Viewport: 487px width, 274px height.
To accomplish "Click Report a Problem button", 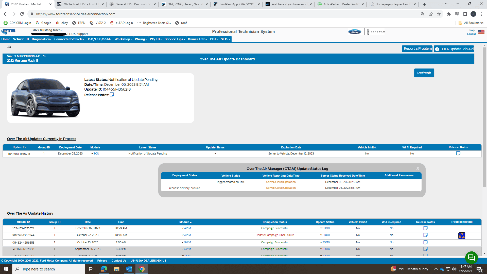I will 417,49.
